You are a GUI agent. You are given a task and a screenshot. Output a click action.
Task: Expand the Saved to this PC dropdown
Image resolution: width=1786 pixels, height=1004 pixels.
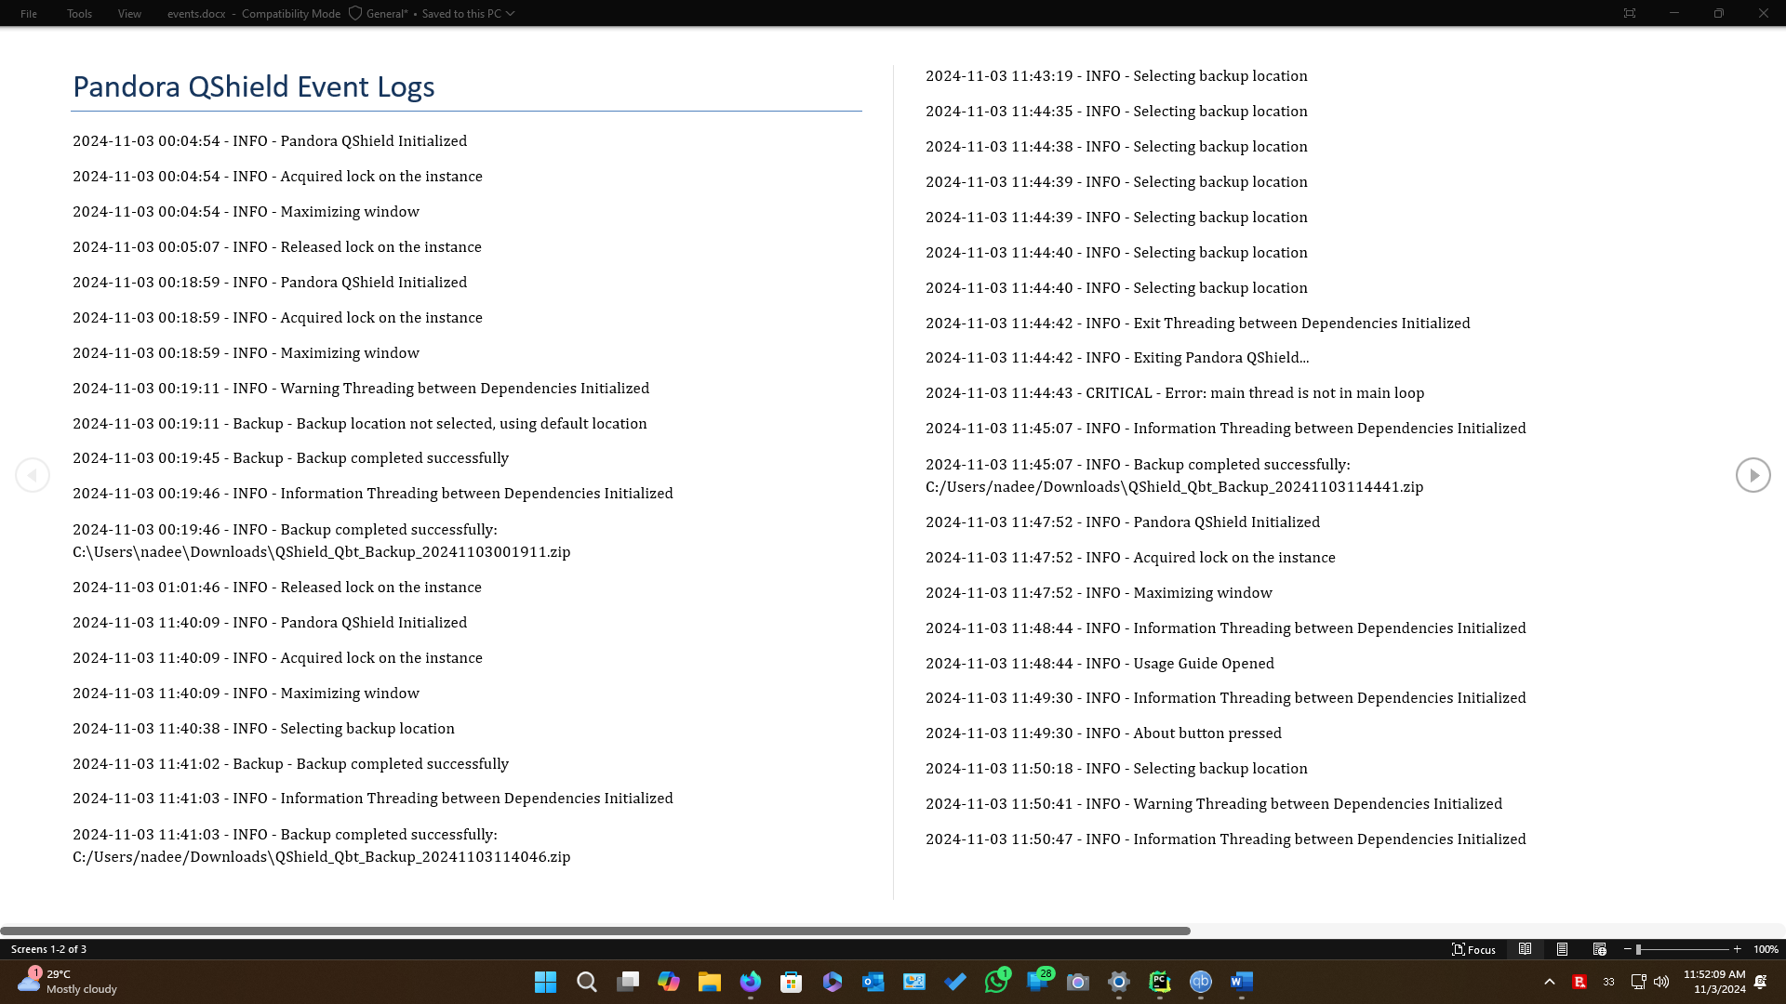[510, 13]
